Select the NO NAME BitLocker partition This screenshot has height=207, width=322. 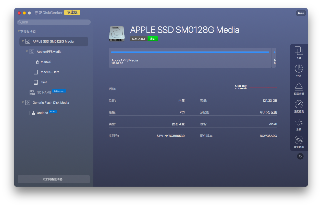(x=44, y=93)
